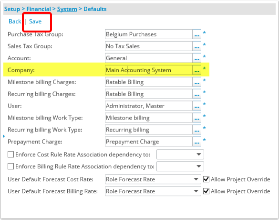Click the Back link

point(15,22)
